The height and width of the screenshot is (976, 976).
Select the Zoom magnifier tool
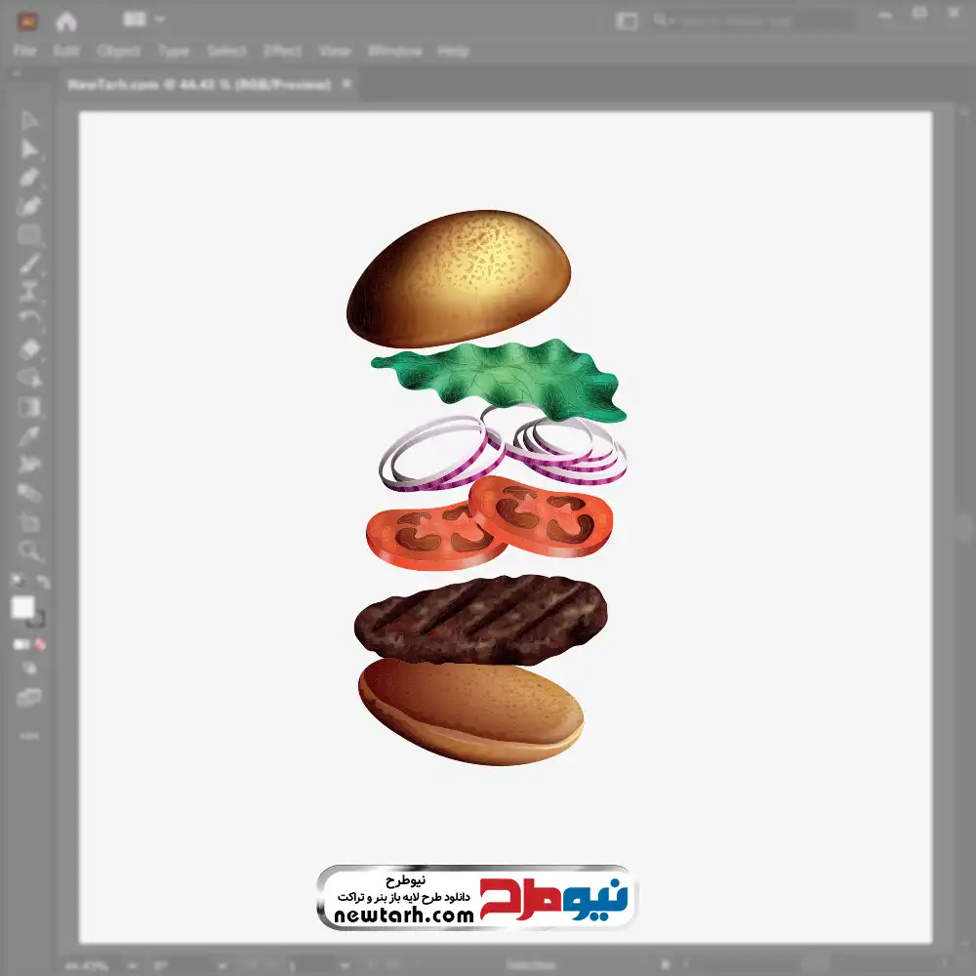point(29,551)
